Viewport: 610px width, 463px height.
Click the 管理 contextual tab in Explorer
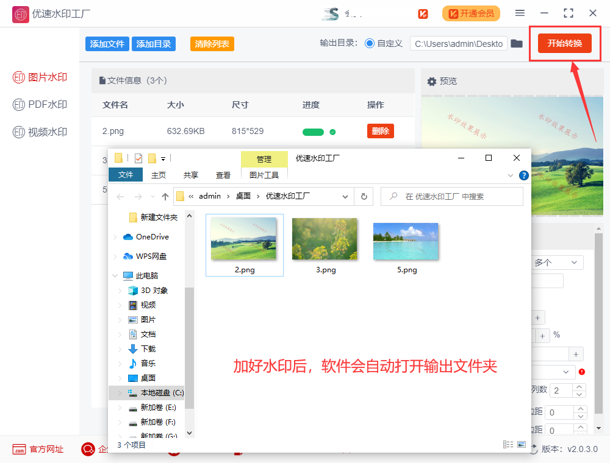click(x=264, y=159)
